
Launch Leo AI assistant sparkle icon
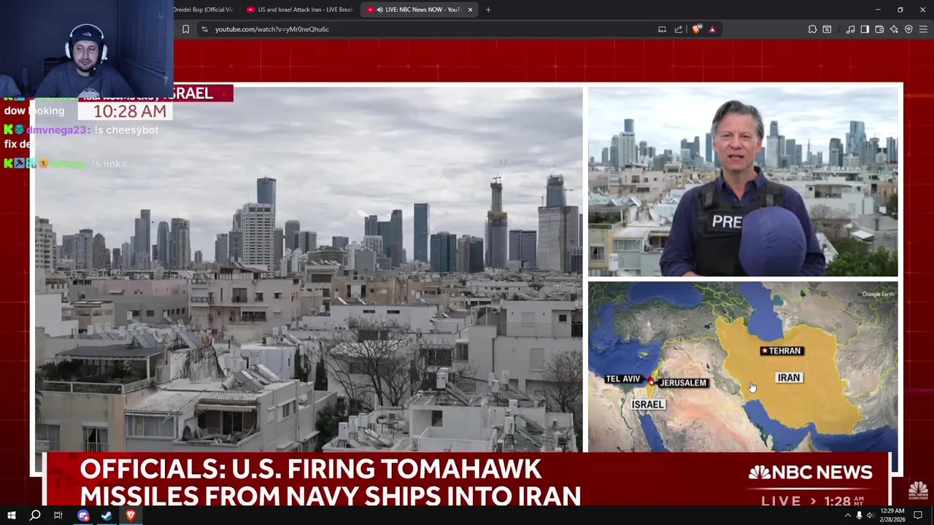point(894,29)
